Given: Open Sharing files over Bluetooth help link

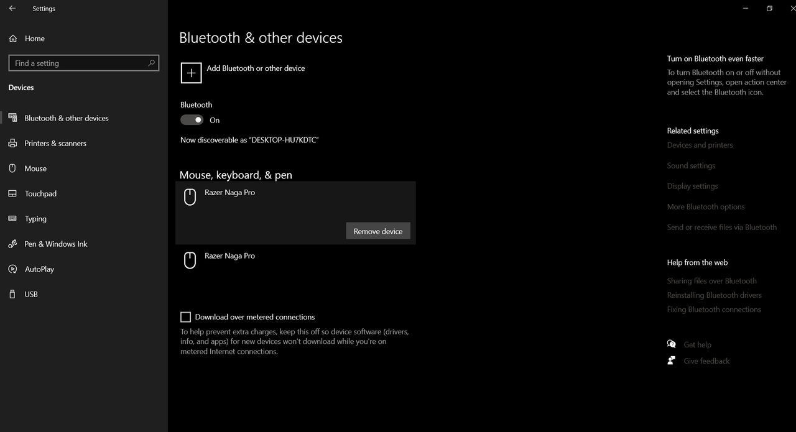Looking at the screenshot, I should pos(712,281).
